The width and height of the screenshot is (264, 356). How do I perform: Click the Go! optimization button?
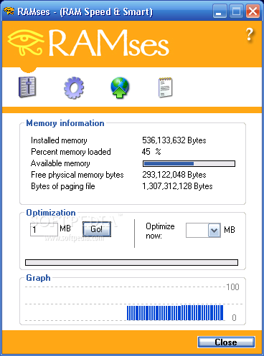click(x=97, y=229)
